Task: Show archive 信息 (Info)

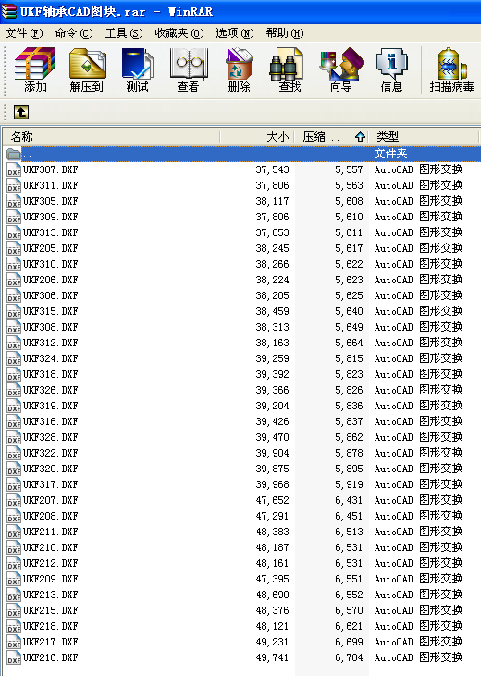Action: (x=391, y=69)
